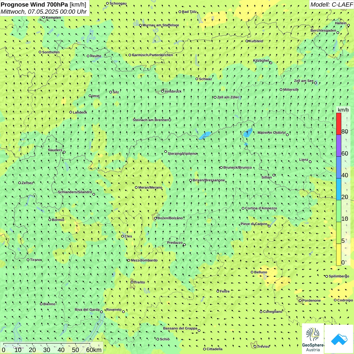Click the Pieve di Cadore label
This screenshot has width=354, height=354.
pos(254,224)
